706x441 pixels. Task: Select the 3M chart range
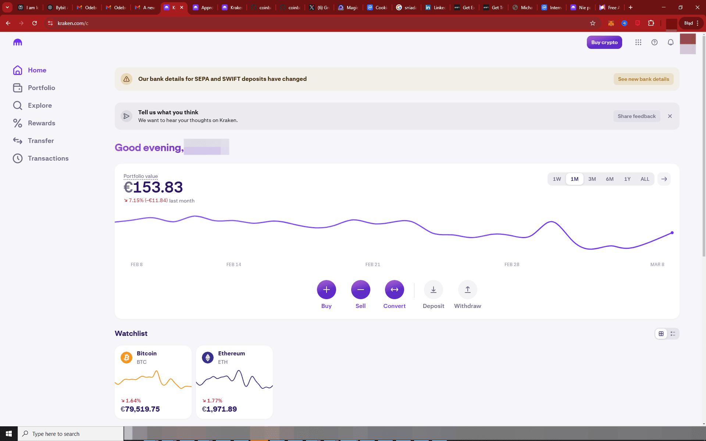(x=592, y=179)
